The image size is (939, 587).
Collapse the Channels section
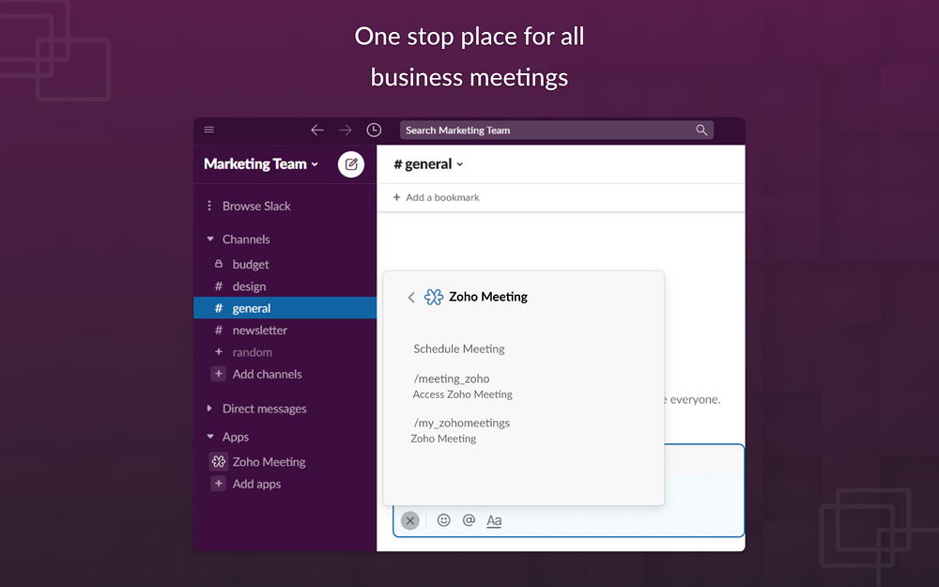(210, 239)
